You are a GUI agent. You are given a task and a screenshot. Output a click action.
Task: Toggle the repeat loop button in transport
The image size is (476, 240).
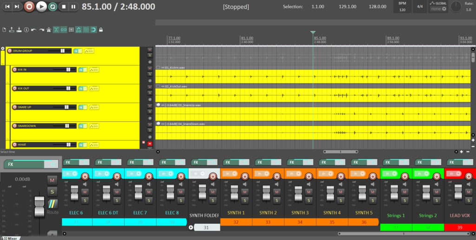(53, 6)
